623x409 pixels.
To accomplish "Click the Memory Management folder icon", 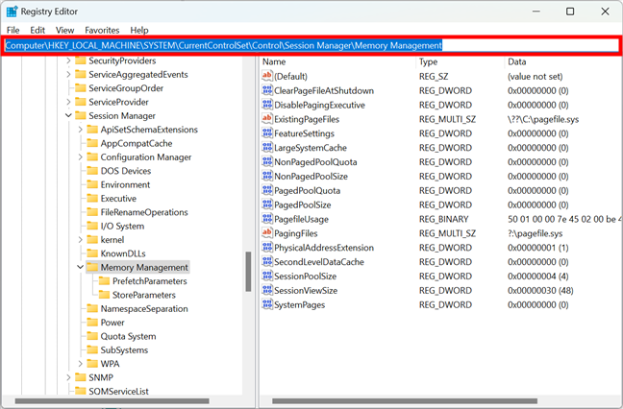I will point(92,267).
